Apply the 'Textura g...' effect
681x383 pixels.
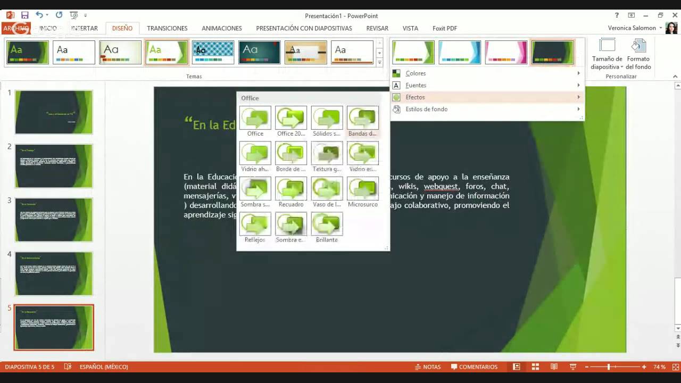(327, 157)
